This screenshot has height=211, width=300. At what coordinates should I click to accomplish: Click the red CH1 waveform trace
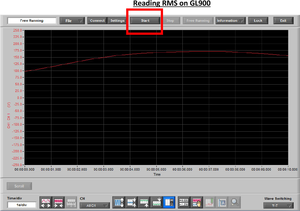[156, 52]
